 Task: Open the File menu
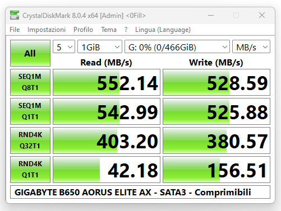(x=15, y=30)
